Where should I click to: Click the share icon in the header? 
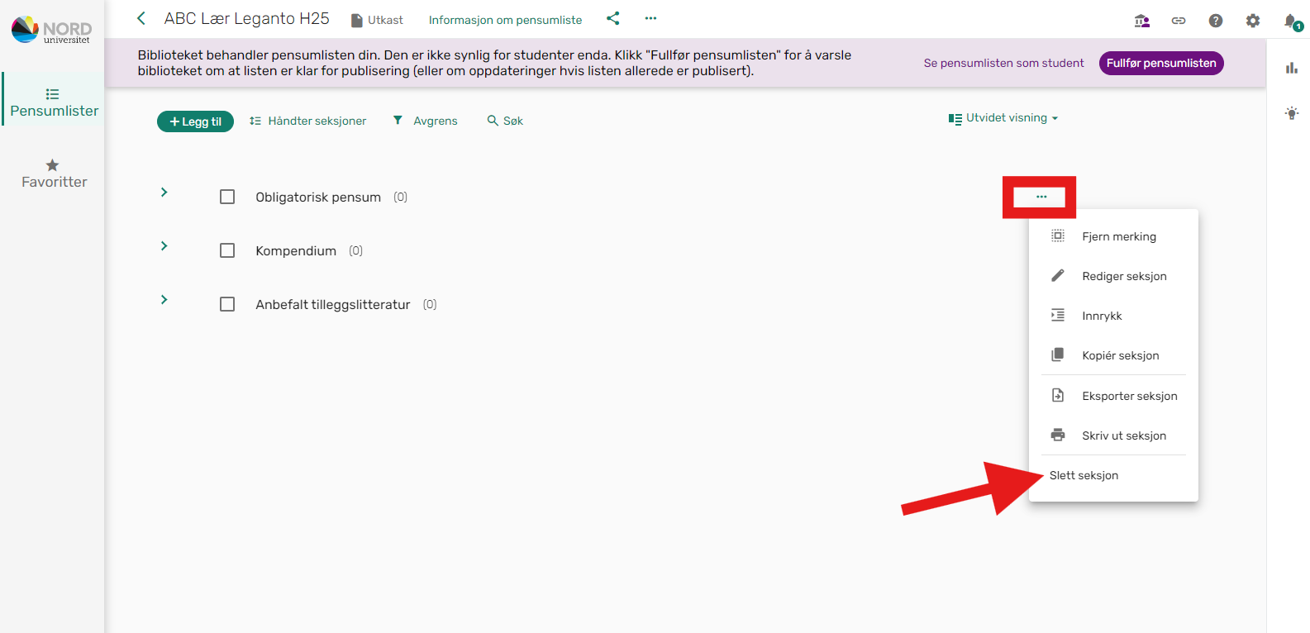coord(612,18)
